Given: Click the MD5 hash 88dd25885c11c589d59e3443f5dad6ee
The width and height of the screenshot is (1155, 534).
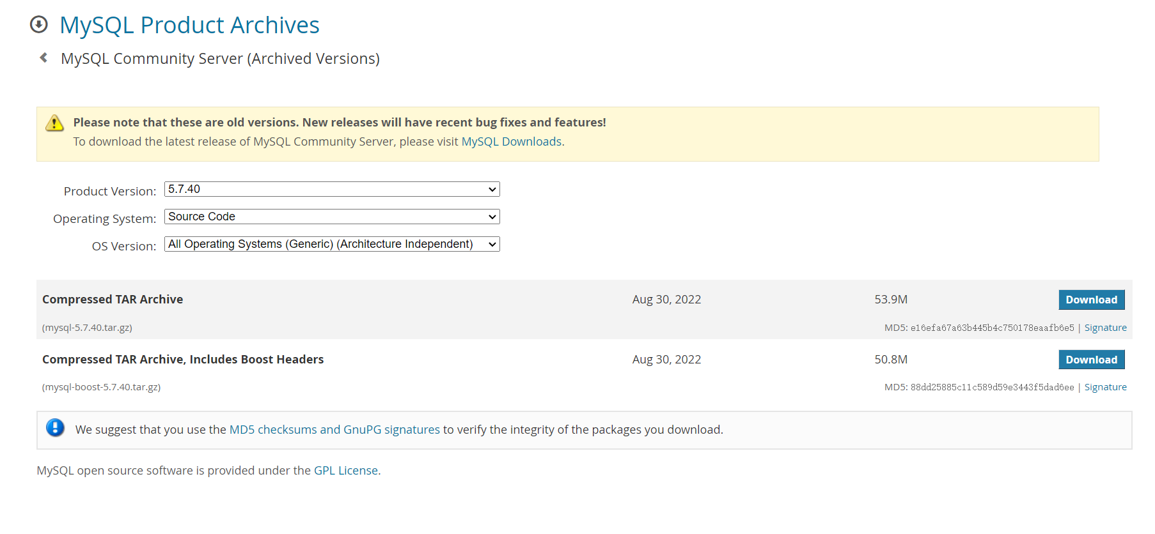Looking at the screenshot, I should pos(992,387).
